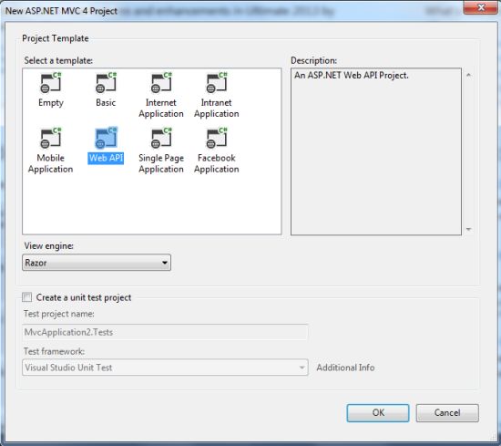
Task: Select the Single Page Application template icon
Action: coord(161,139)
